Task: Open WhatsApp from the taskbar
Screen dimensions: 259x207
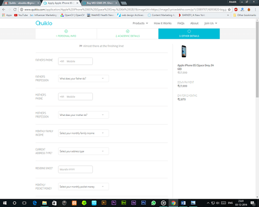Action: pyautogui.click(x=153, y=203)
